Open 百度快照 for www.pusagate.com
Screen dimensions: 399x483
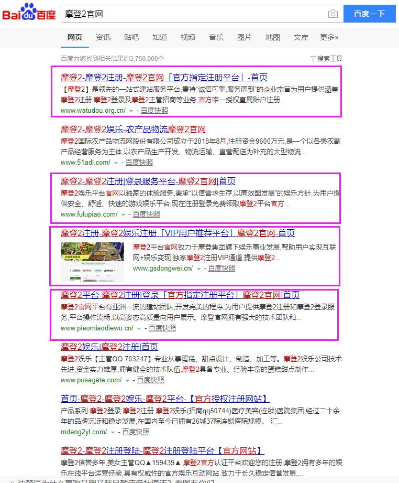[x=150, y=380]
